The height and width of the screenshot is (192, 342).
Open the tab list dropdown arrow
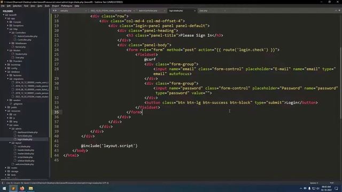(339, 11)
